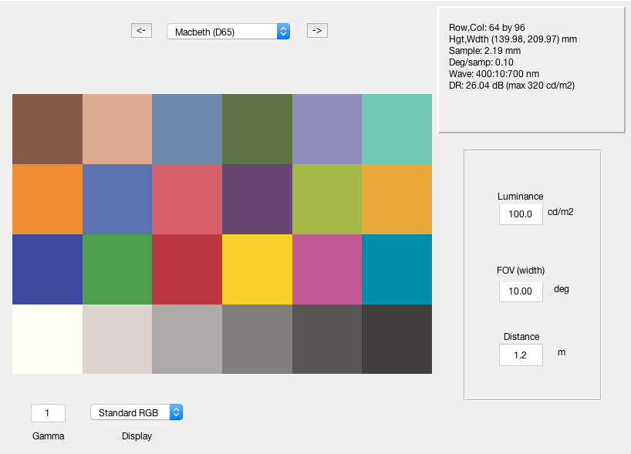
Task: Click the 'Distance' label
Action: point(521,337)
